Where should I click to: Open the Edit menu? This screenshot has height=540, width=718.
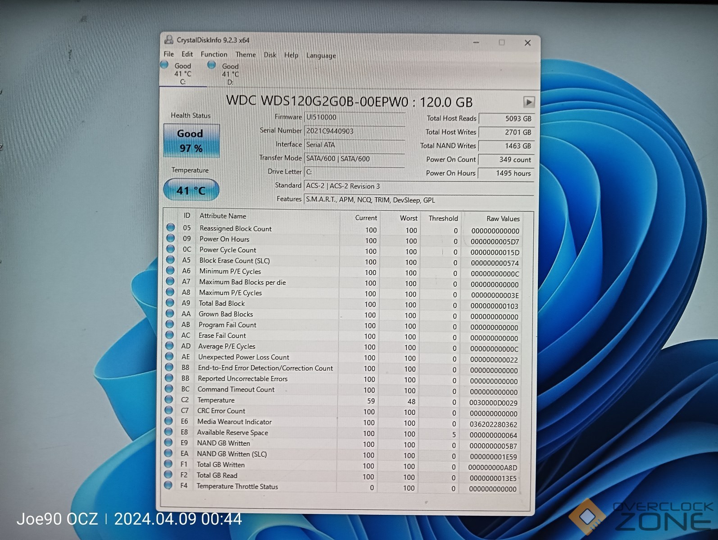point(187,54)
